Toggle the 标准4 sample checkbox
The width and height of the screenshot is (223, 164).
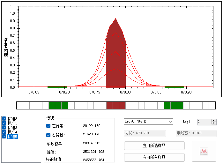4,132
